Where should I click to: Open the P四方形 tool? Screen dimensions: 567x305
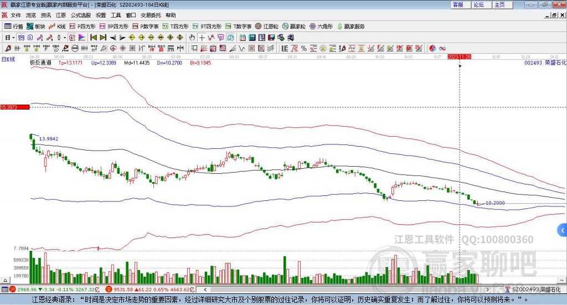click(82, 27)
